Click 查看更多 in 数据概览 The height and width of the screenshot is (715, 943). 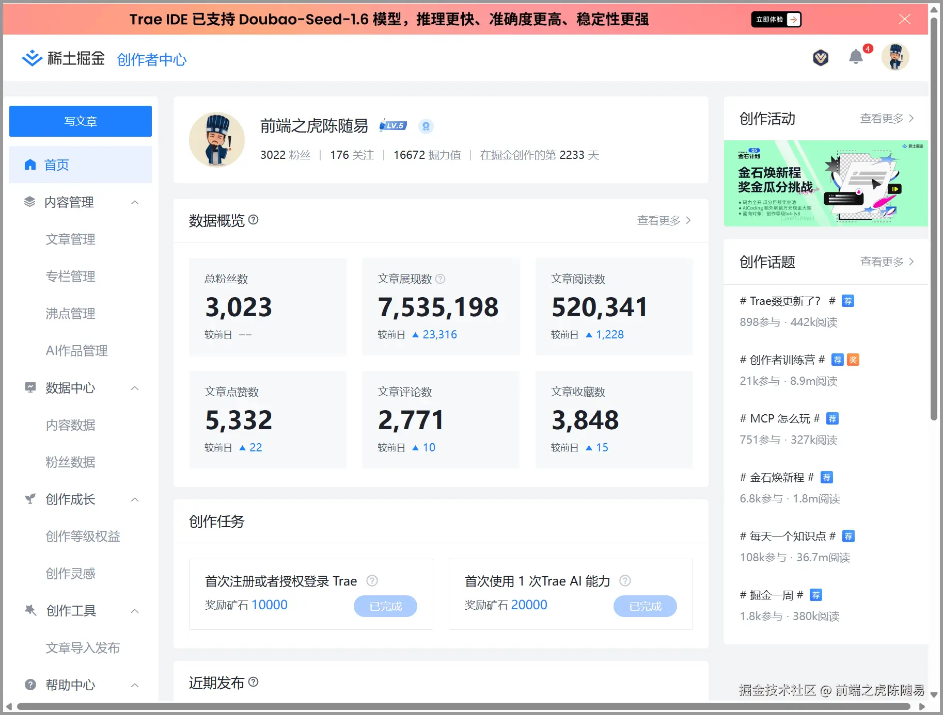(x=664, y=221)
